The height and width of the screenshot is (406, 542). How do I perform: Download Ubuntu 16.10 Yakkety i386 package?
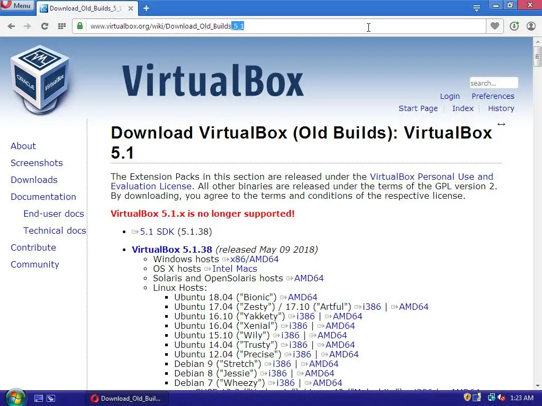[305, 316]
